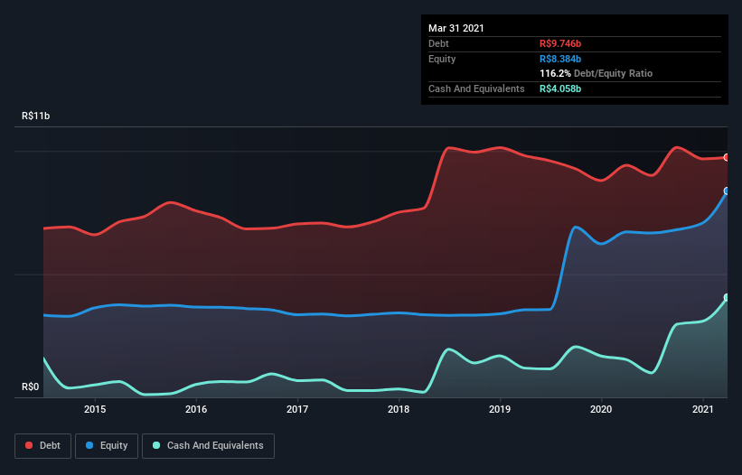742x475 pixels.
Task: Click the R$4.058b cash value
Action: [x=560, y=88]
